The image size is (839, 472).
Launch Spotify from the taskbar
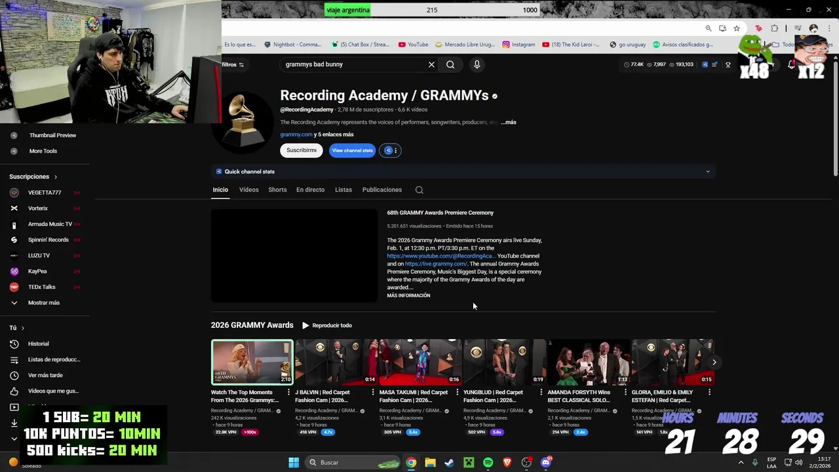point(488,462)
